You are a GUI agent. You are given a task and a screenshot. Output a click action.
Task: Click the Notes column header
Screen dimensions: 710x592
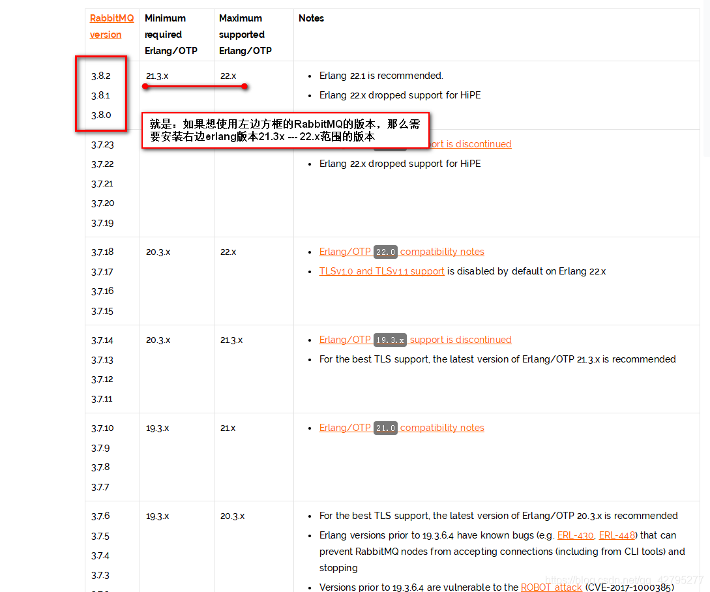[311, 18]
